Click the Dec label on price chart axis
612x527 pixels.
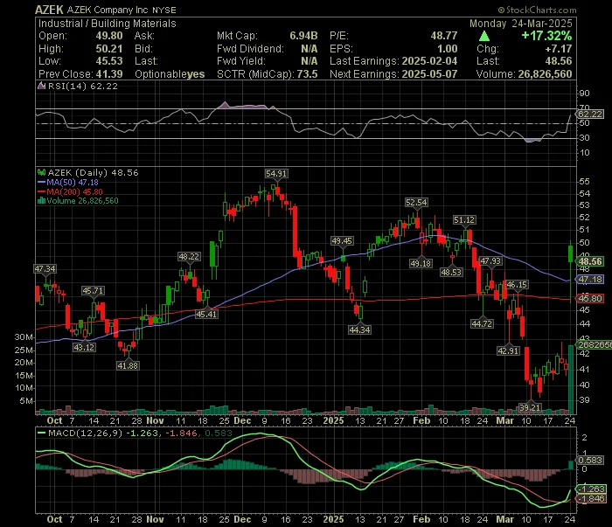(x=242, y=421)
